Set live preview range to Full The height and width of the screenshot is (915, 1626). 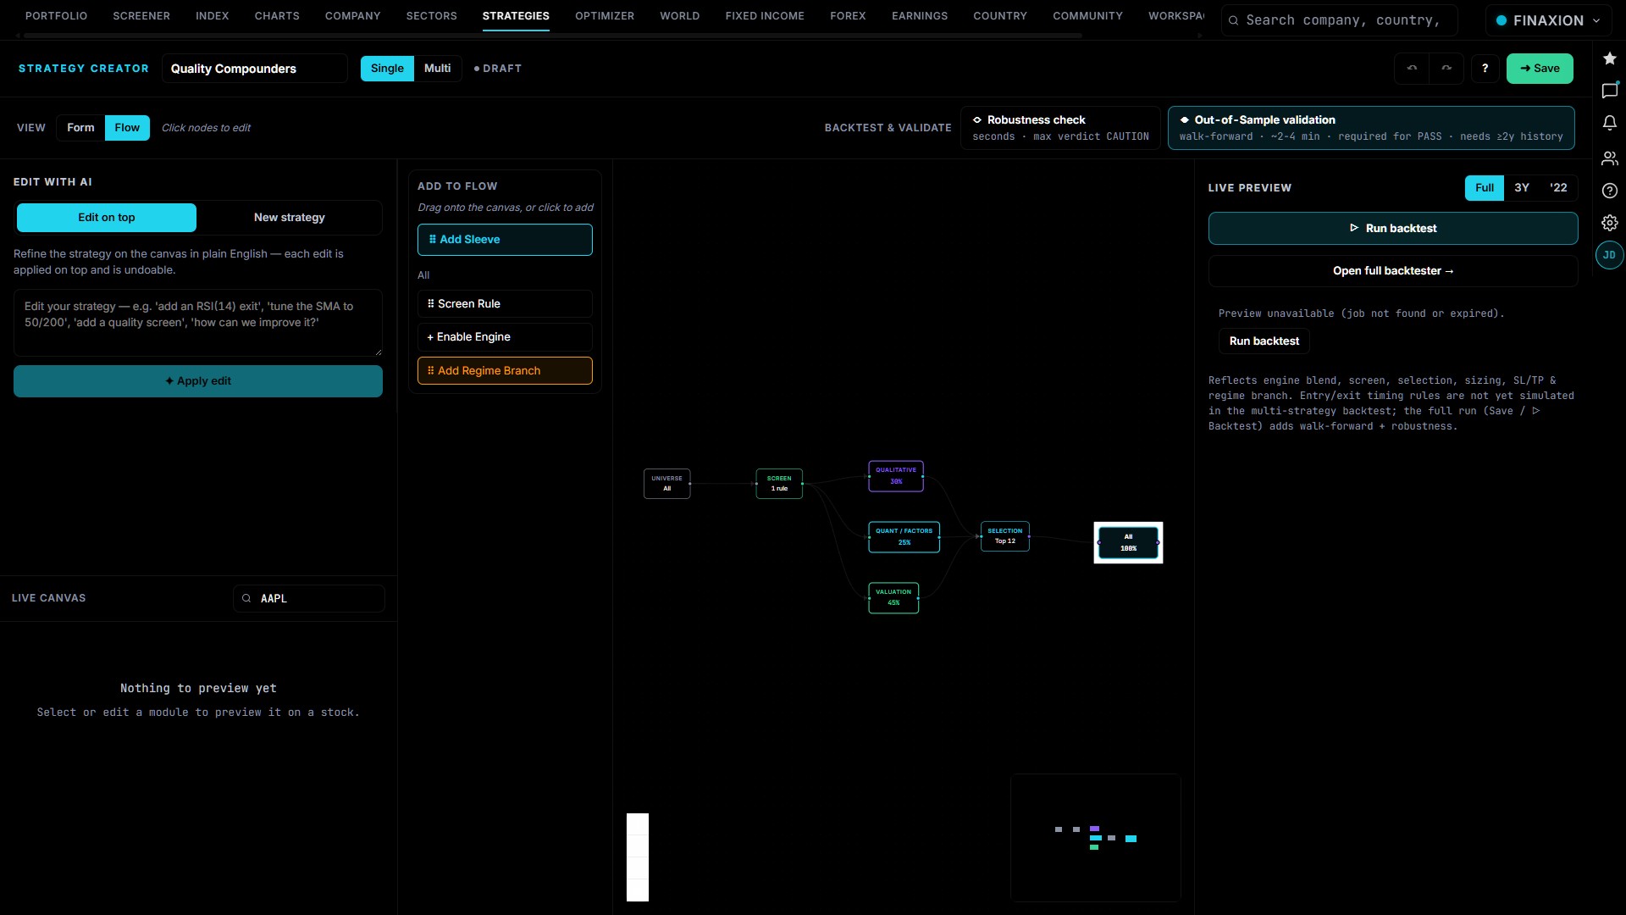point(1484,188)
